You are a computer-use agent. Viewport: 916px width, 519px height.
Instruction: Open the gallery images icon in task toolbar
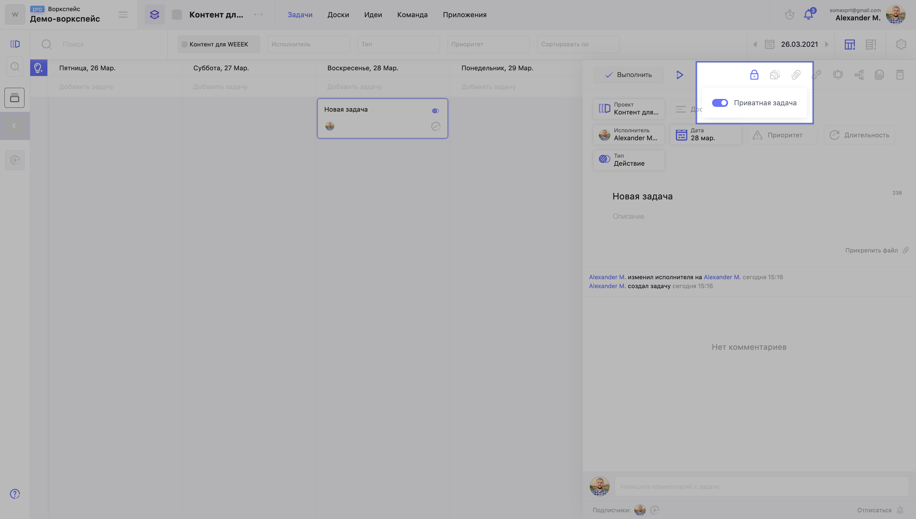[x=775, y=75]
